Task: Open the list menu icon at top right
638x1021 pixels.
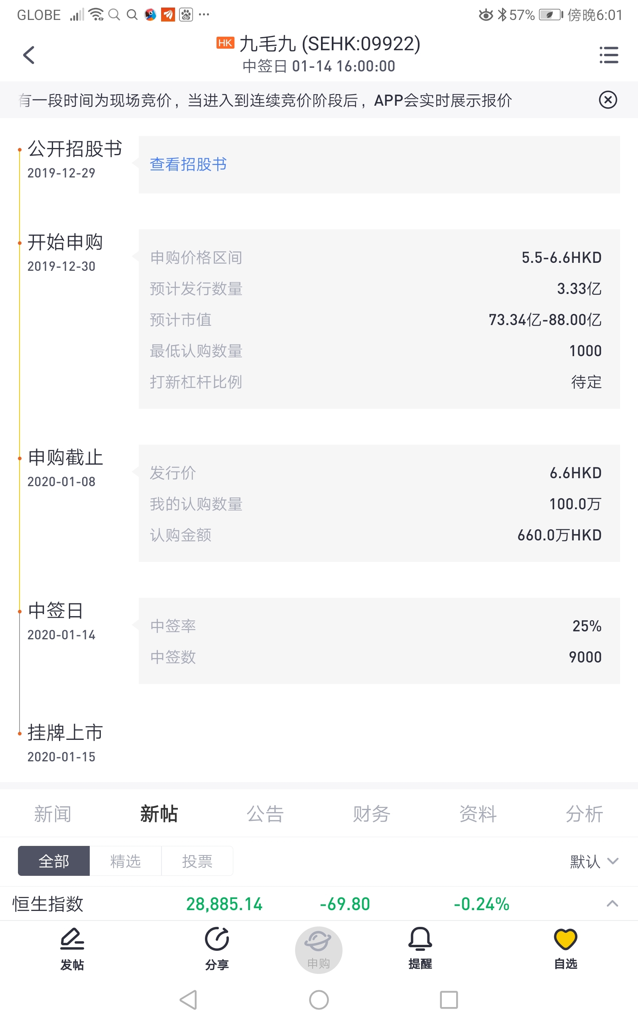Action: coord(608,55)
